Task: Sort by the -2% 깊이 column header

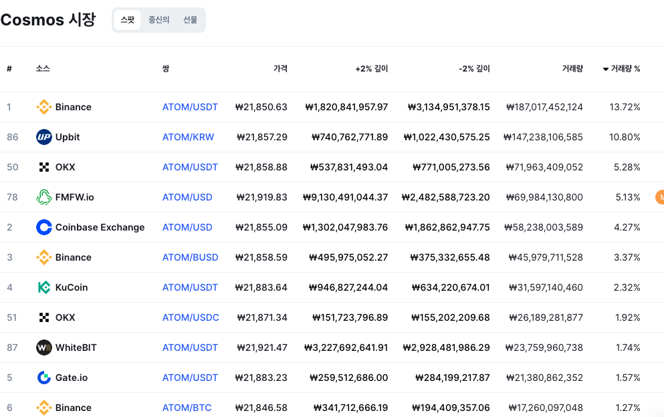Action: [x=474, y=69]
